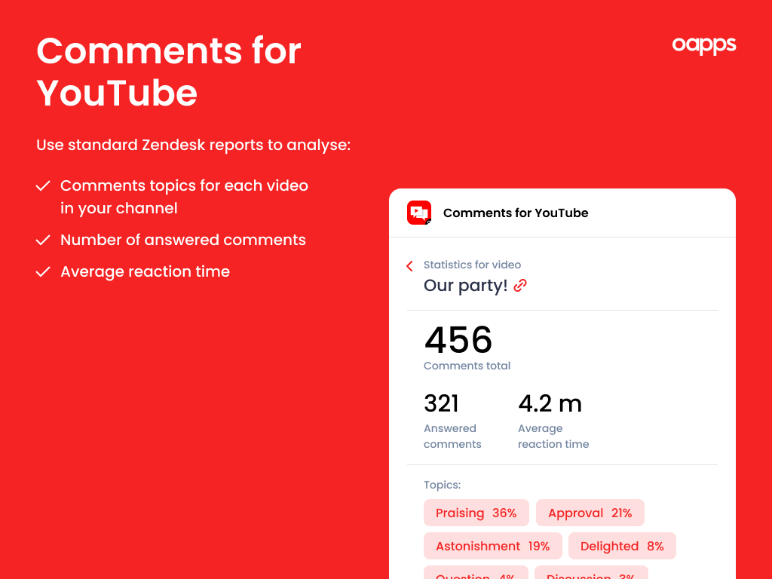Viewport: 772px width, 579px height.
Task: Click checkmark beside Number of answered comments
Action: tap(43, 240)
